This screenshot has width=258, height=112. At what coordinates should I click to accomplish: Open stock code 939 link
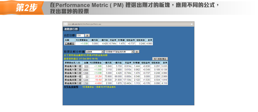pyautogui.click(x=86, y=66)
